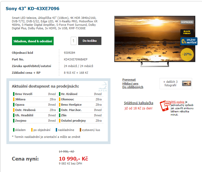Select the Ostatní prodejny row

80,121
